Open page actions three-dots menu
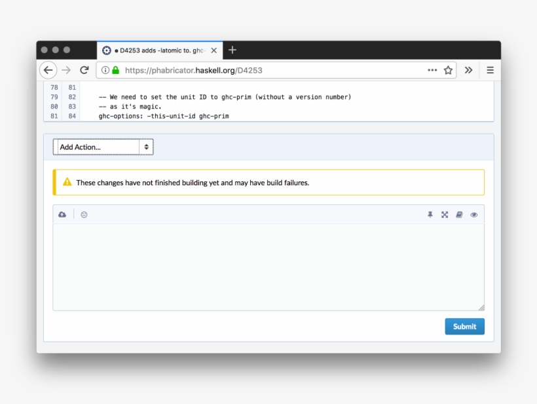 click(x=432, y=70)
